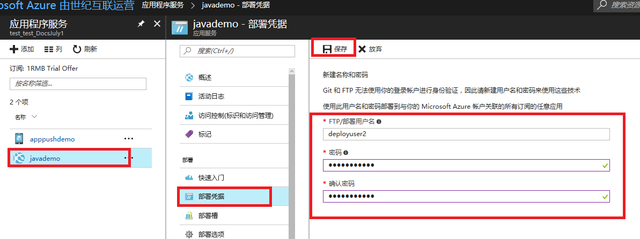Open the 部署槽 menu item

233,215
